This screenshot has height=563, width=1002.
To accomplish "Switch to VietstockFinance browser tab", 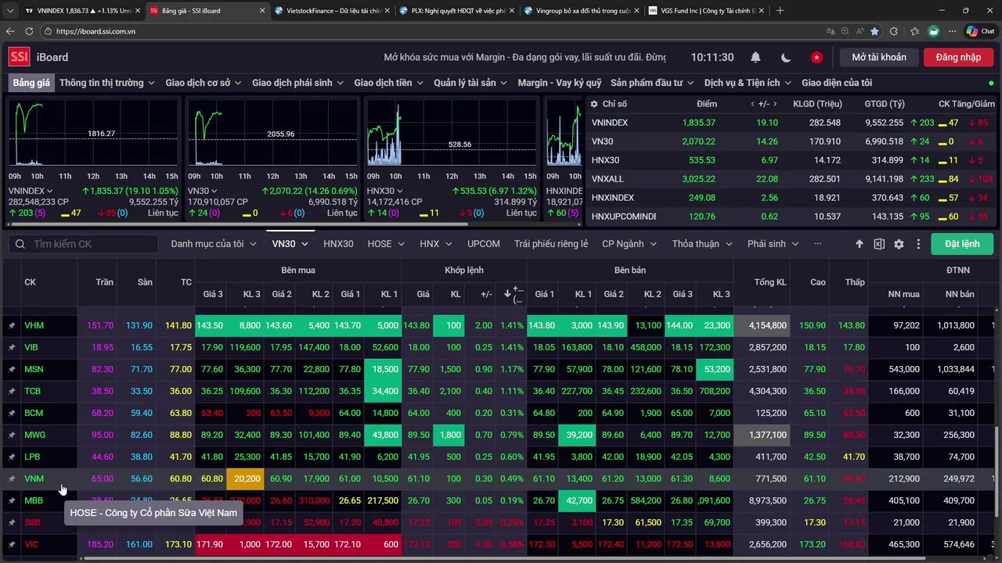I will (x=332, y=10).
